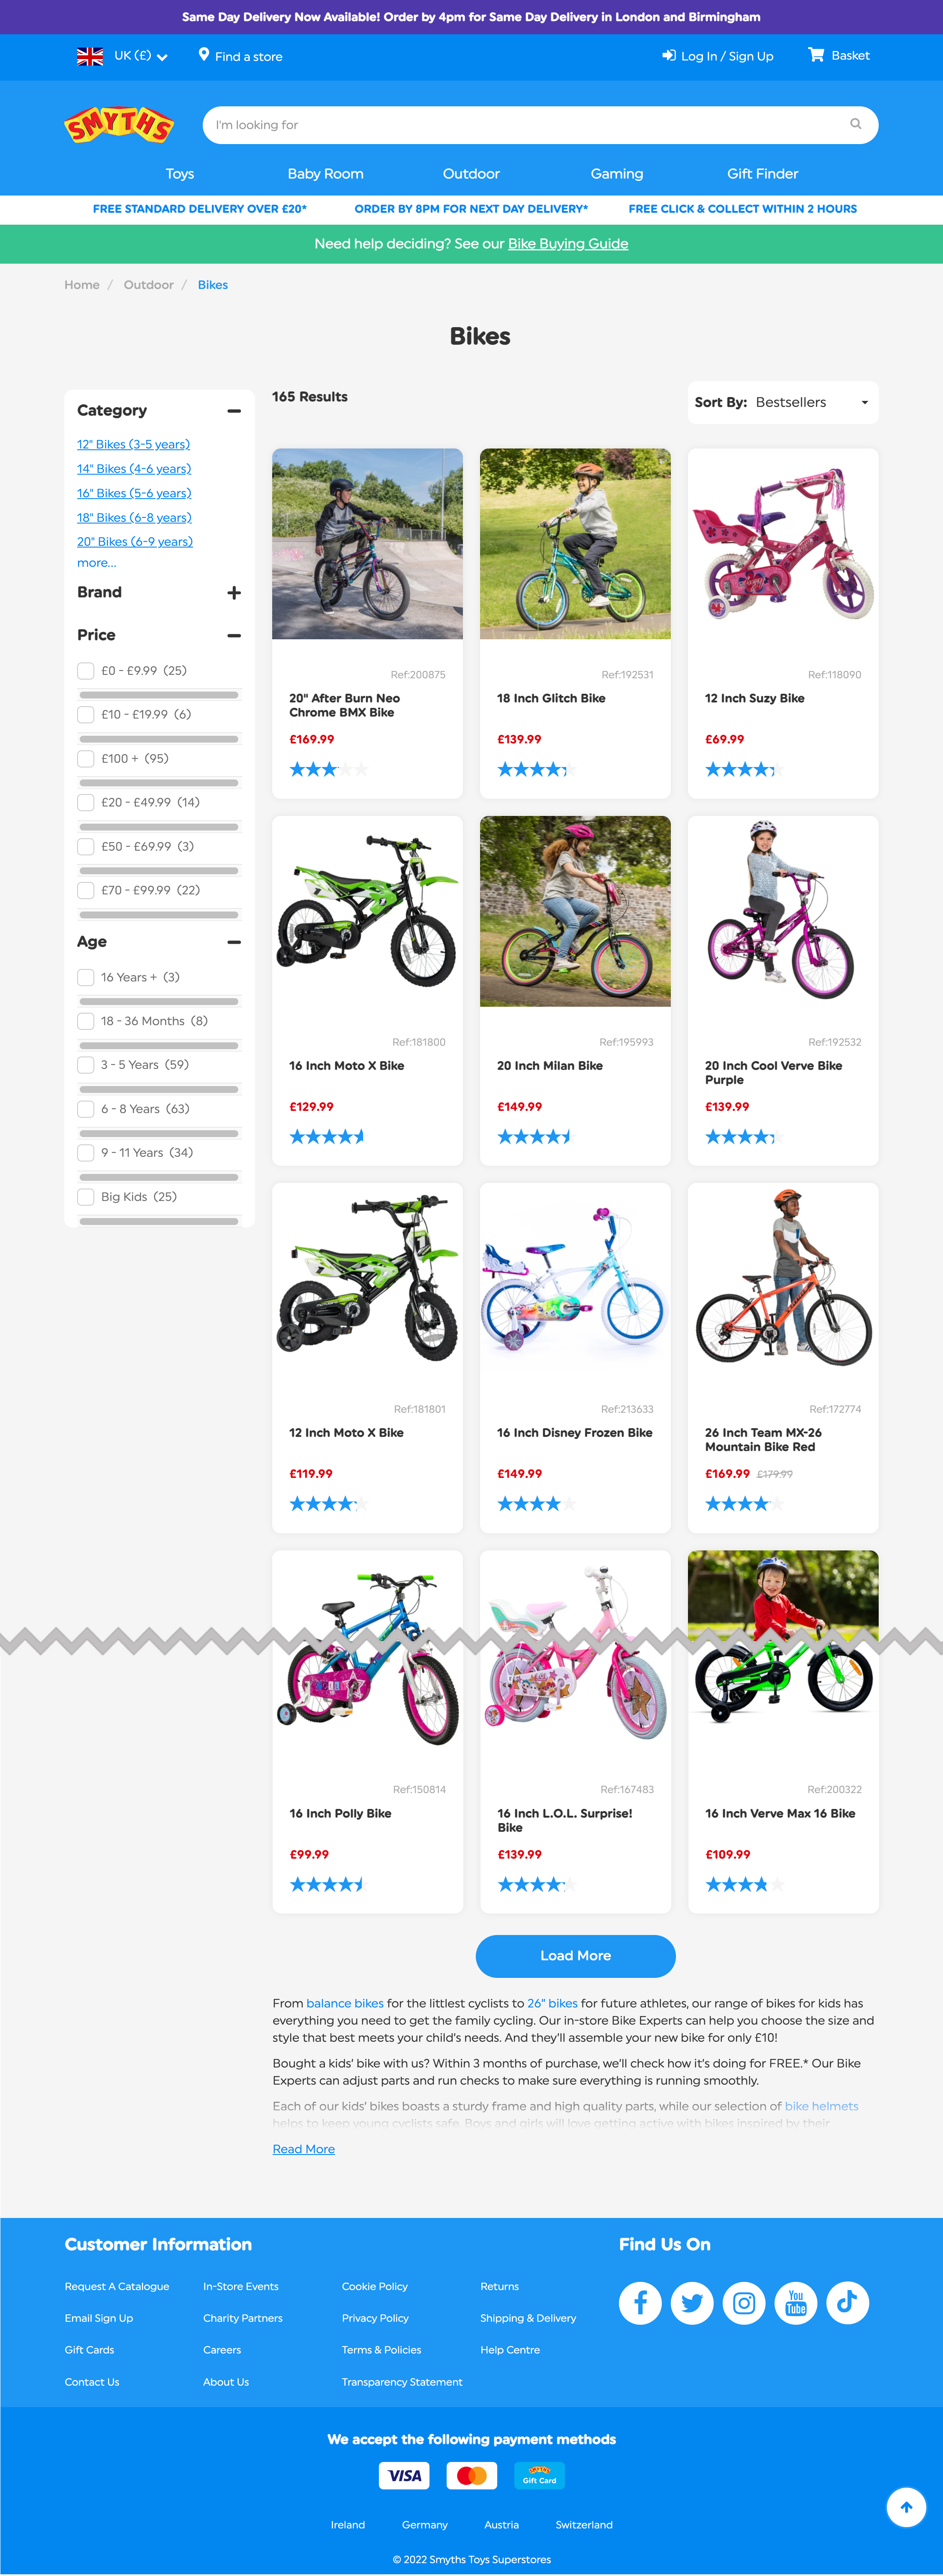The image size is (943, 2576).
Task: Open the Bike Buying Guide link
Action: (x=568, y=244)
